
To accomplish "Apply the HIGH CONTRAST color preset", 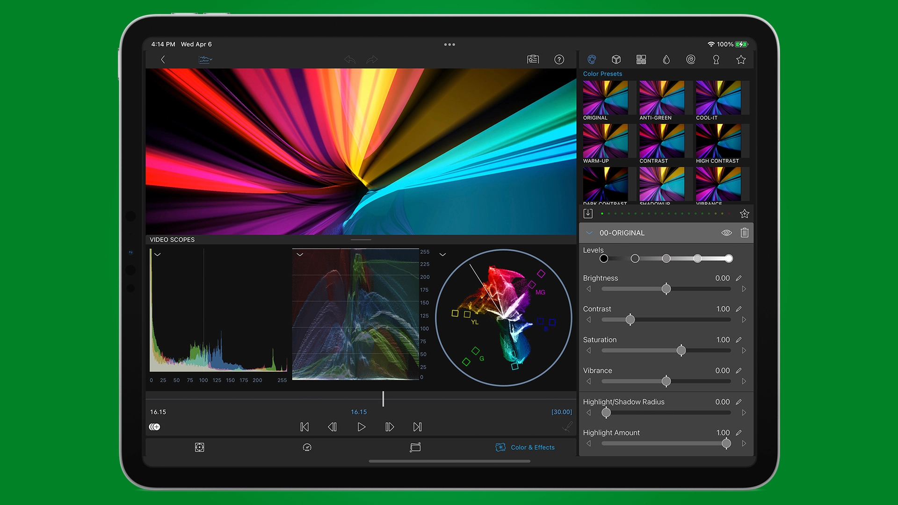I will pos(718,144).
